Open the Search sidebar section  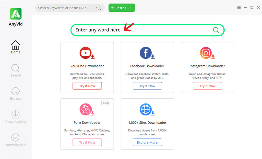(16, 70)
